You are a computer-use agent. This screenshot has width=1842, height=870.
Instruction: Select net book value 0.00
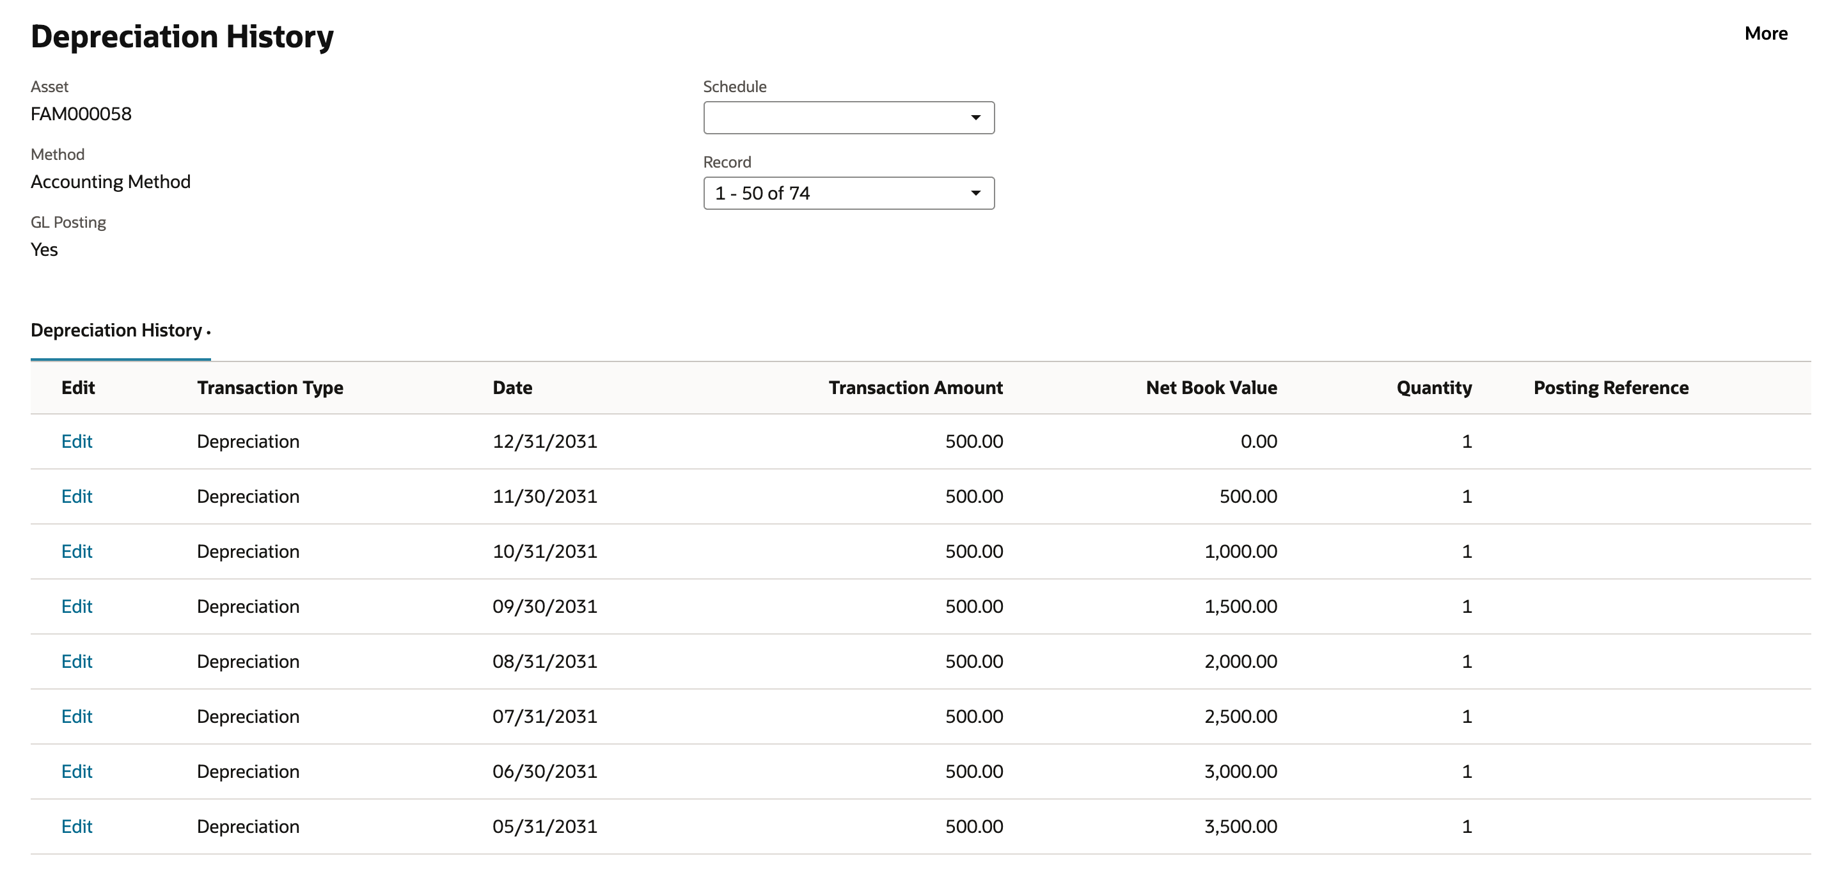[x=1259, y=441]
